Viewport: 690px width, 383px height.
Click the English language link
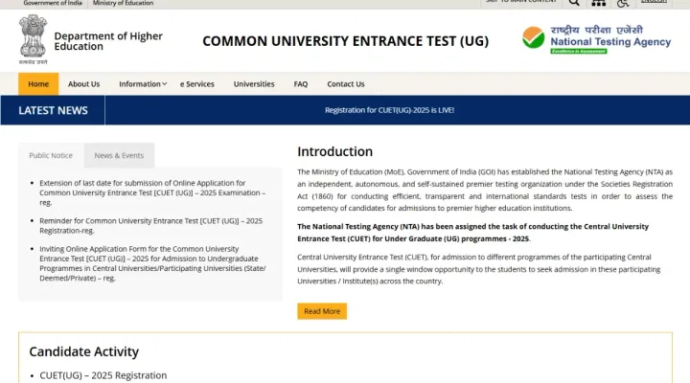[x=654, y=1]
